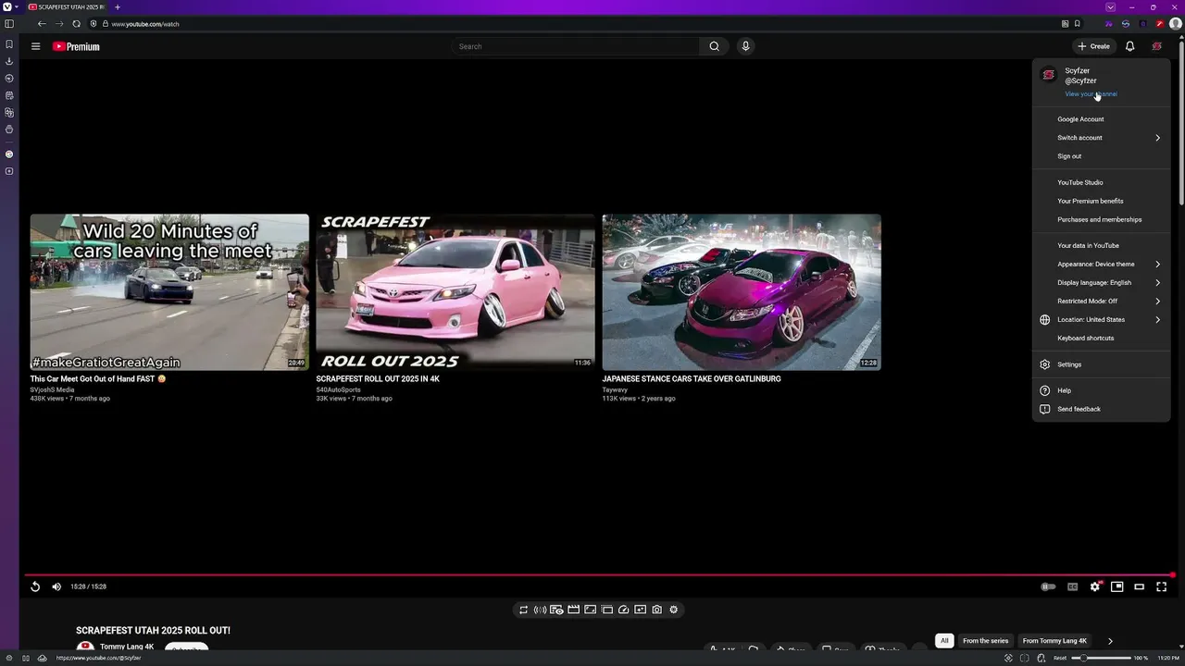Open SCRAPEFEST ROLL OUT 2025 pink car thumbnail
The image size is (1185, 666).
pyautogui.click(x=455, y=292)
